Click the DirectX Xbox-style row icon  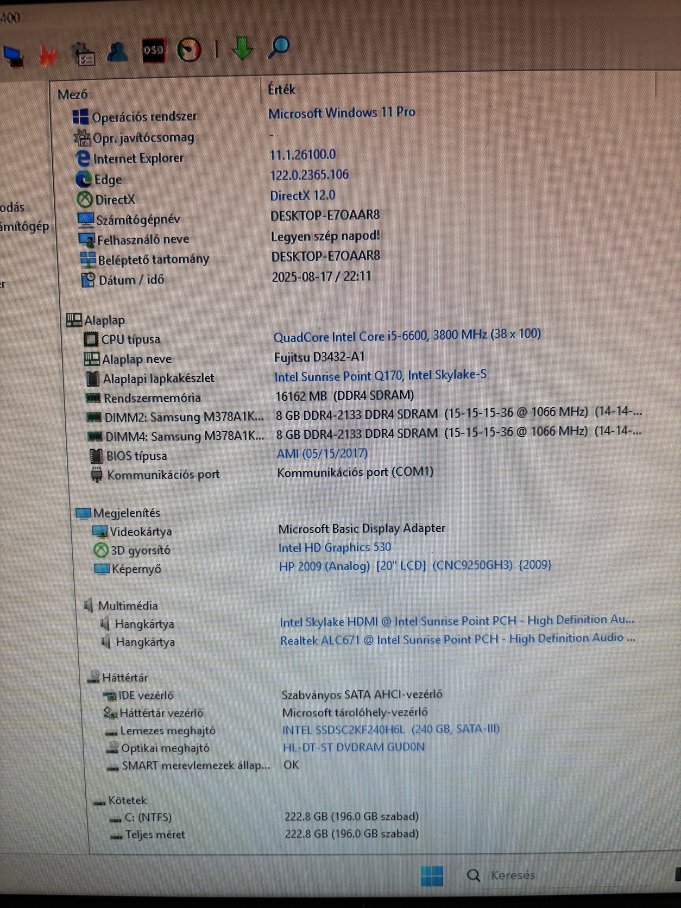click(85, 200)
